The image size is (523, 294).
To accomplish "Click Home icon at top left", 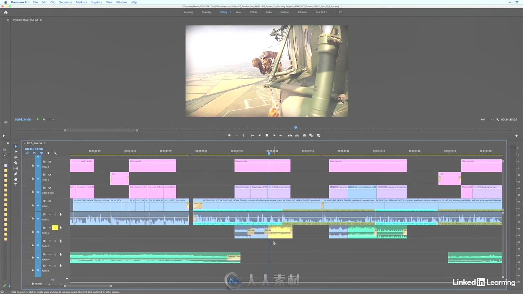I will point(6,12).
